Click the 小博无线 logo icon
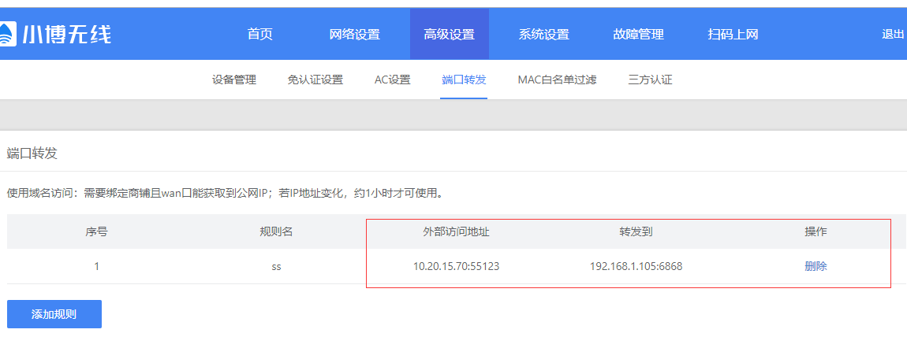The height and width of the screenshot is (359, 907). [x=8, y=34]
